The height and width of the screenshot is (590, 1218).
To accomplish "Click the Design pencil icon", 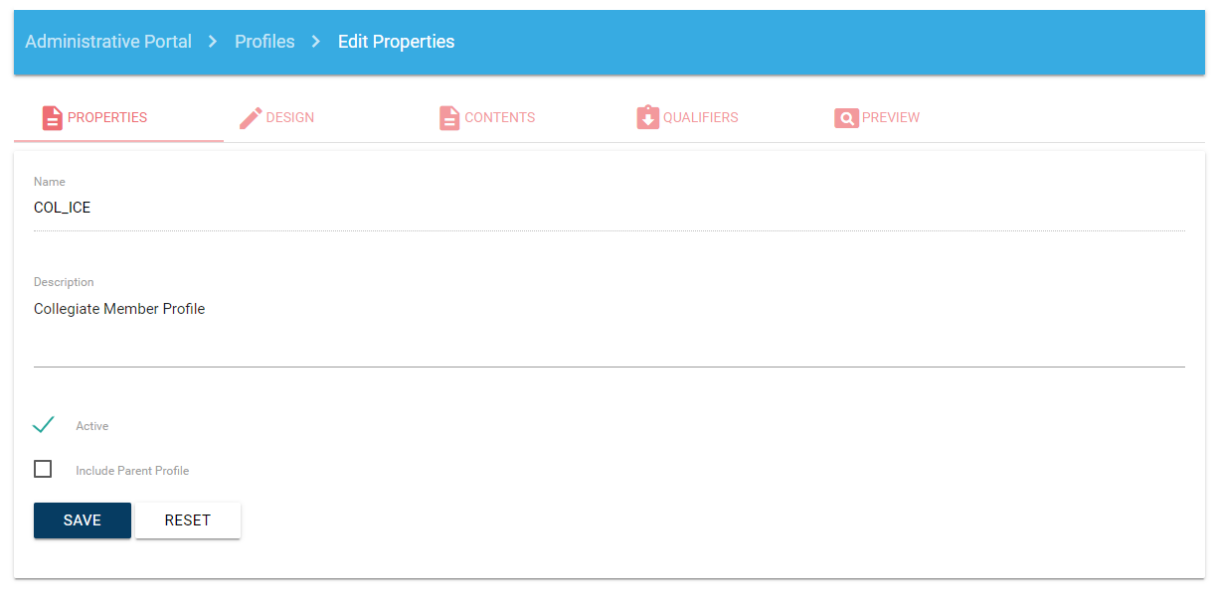I will click(251, 118).
